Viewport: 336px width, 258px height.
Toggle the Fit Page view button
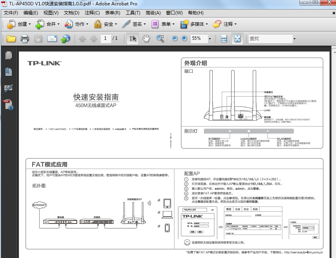click(x=237, y=39)
